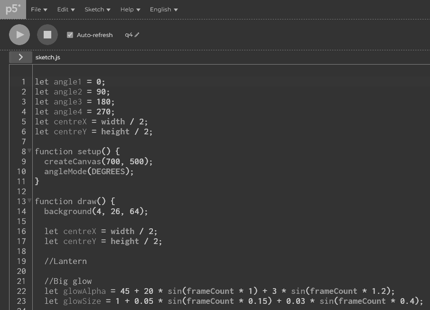This screenshot has width=430, height=310.
Task: Click line 17 'let centreY = height / 2;'
Action: point(103,241)
